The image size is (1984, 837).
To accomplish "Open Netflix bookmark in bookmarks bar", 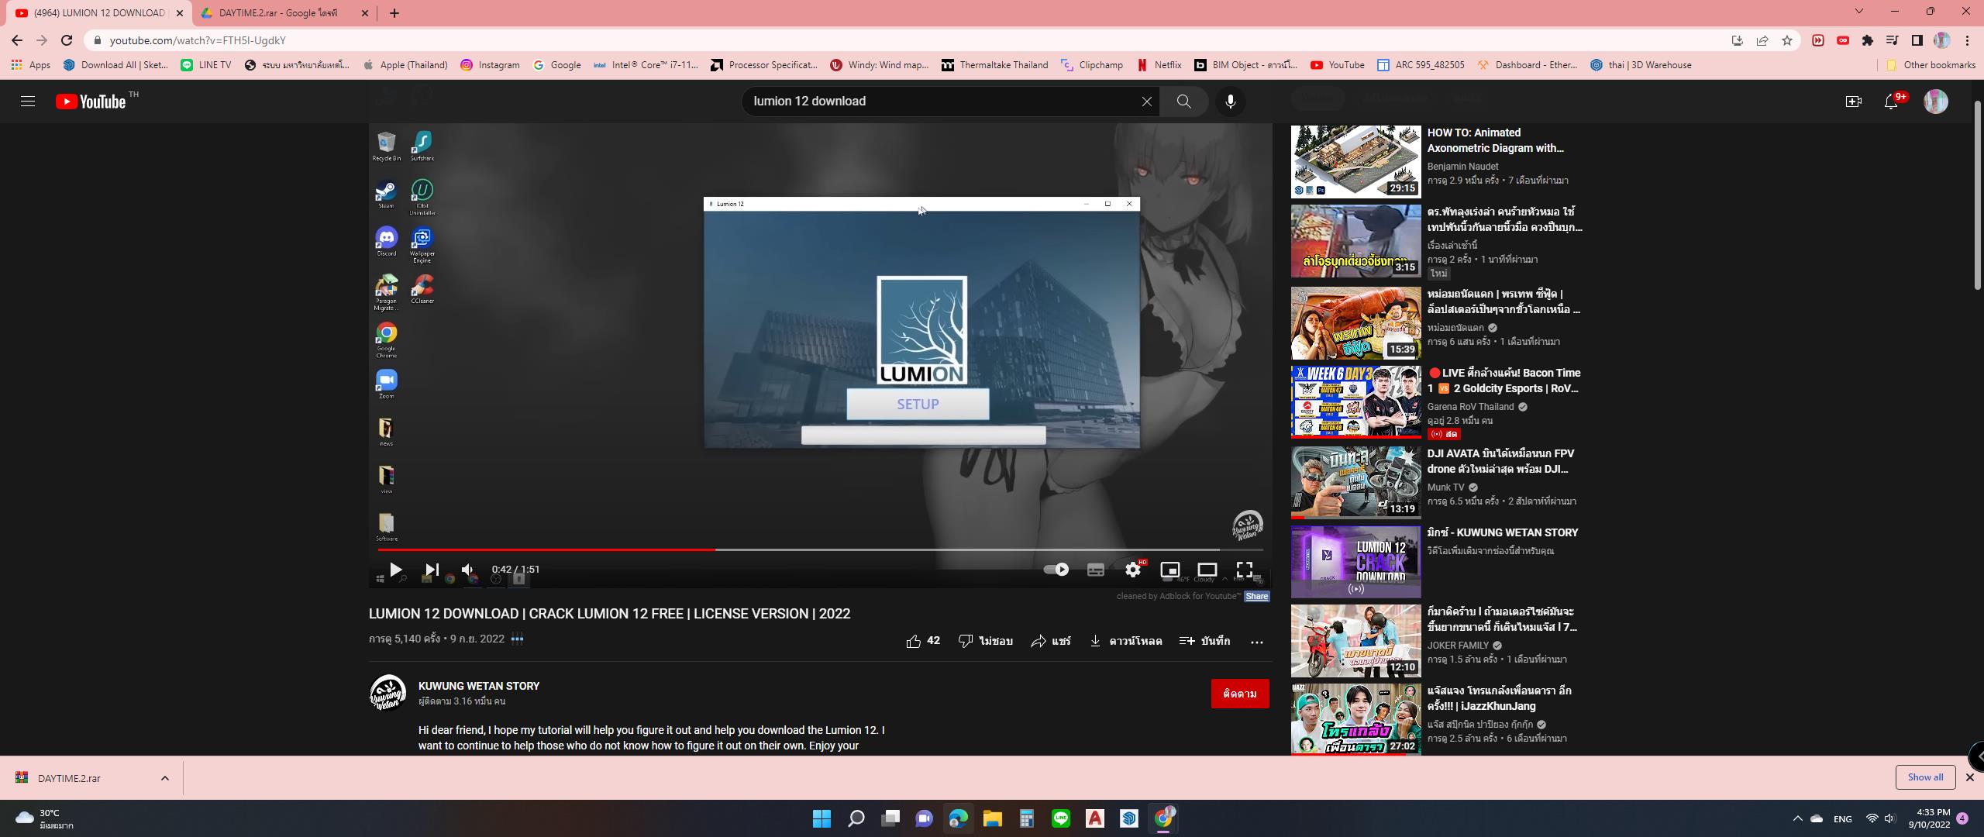I will click(x=1159, y=65).
